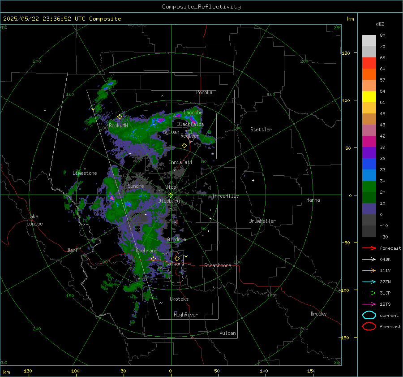Viewport: 403px width, 377px height.
Task: Click the HighRiver city label
Action: [186, 315]
